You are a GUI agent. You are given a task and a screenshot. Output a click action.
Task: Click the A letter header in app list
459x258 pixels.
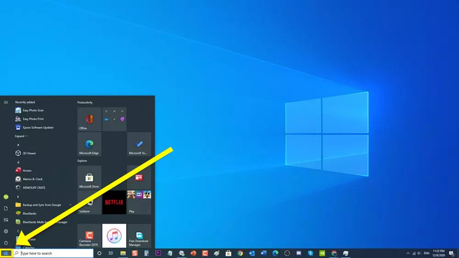[18, 162]
